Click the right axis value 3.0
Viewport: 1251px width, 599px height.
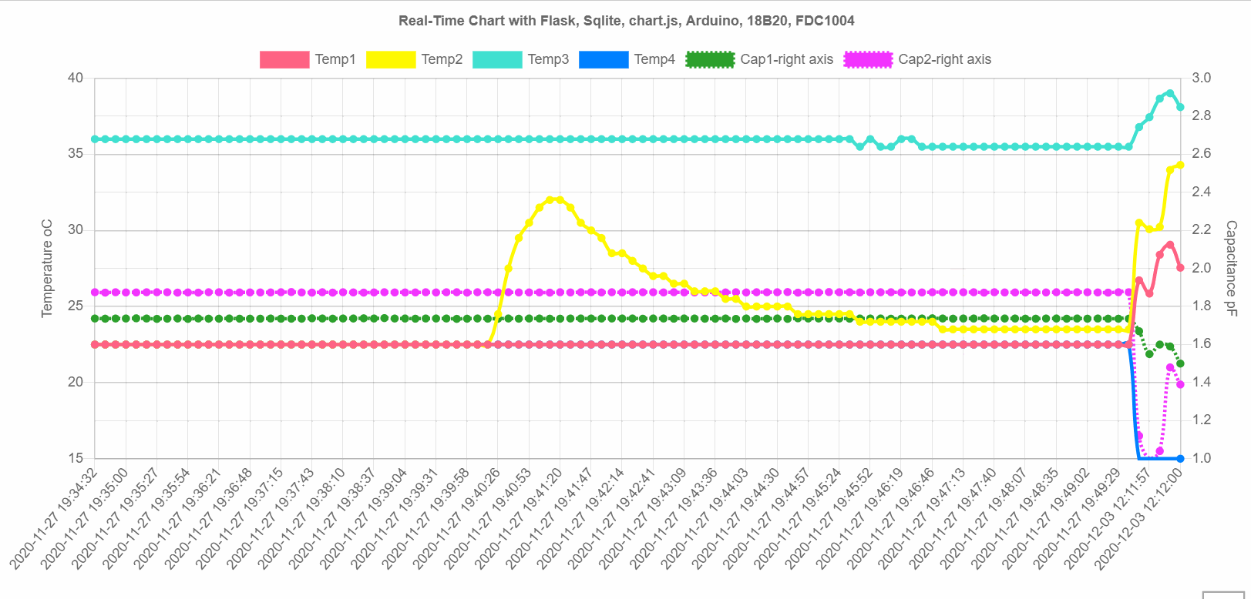(1201, 78)
